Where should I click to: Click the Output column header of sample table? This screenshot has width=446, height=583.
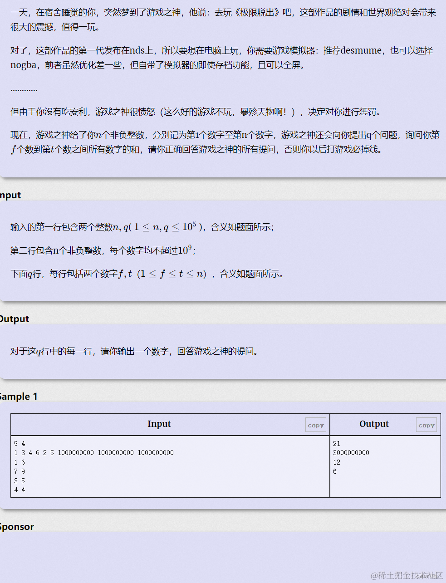(374, 424)
